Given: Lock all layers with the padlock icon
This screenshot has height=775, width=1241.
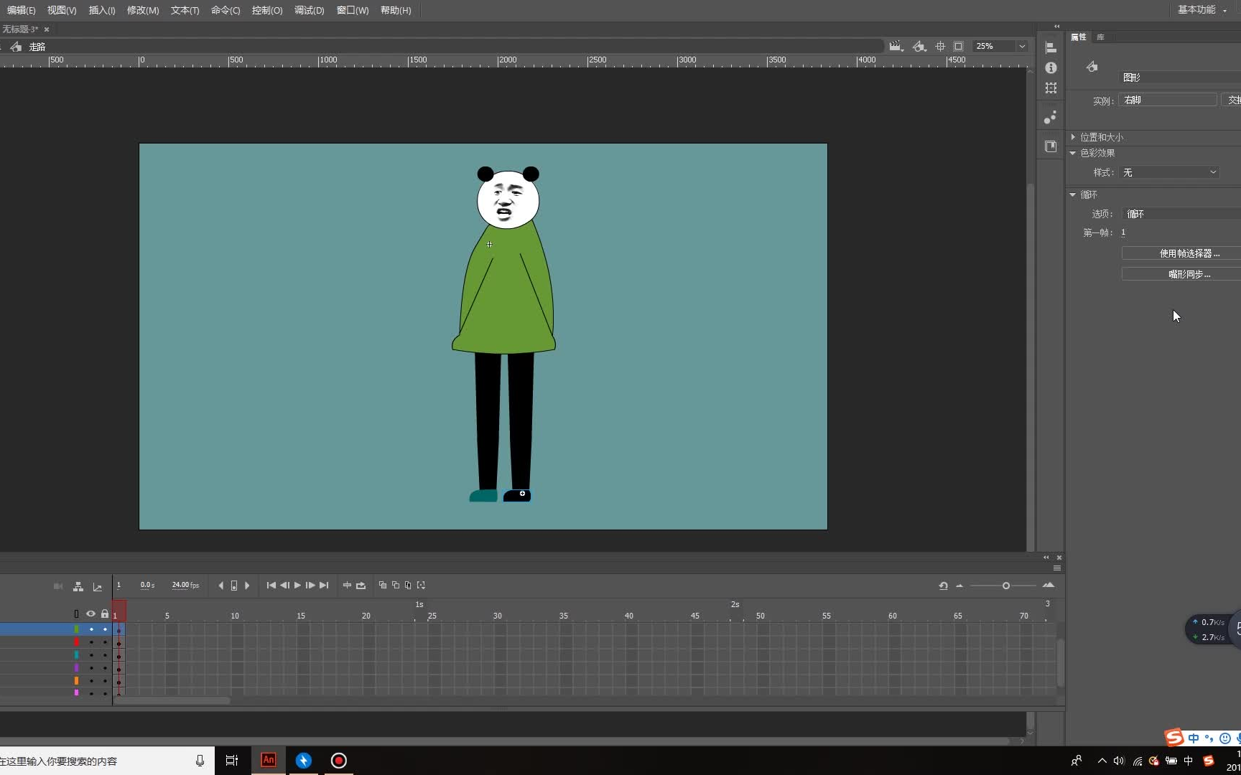Looking at the screenshot, I should pyautogui.click(x=105, y=614).
